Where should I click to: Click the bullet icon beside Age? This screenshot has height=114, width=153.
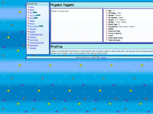(107, 11)
